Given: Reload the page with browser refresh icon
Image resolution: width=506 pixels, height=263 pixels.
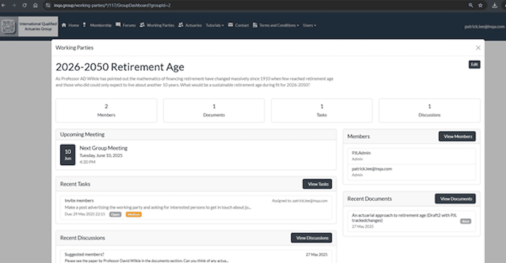Looking at the screenshot, I should (x=25, y=5).
